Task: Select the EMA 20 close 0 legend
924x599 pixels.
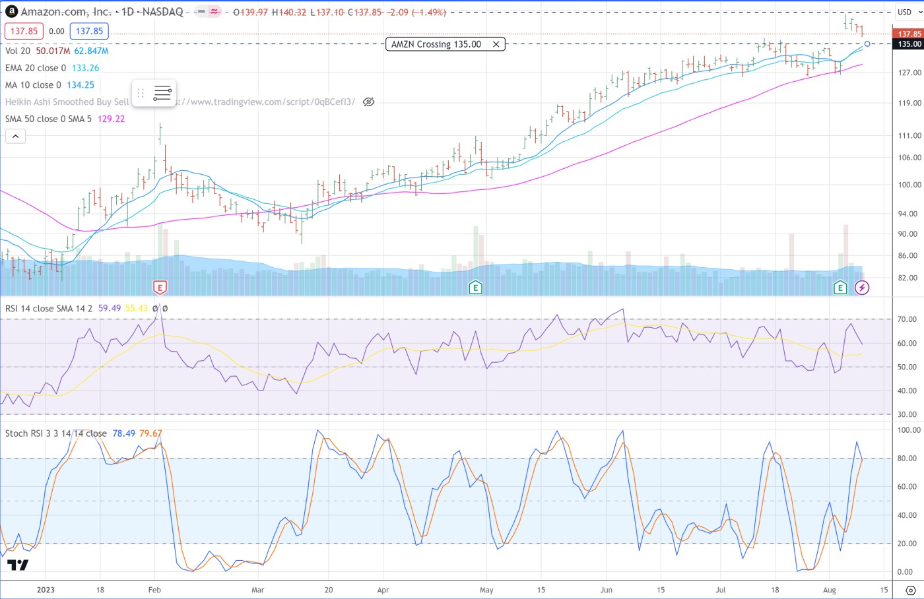Action: click(36, 68)
